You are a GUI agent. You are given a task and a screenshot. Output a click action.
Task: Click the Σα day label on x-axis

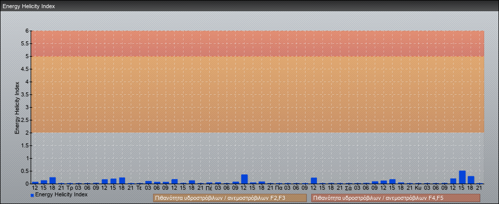(348, 188)
